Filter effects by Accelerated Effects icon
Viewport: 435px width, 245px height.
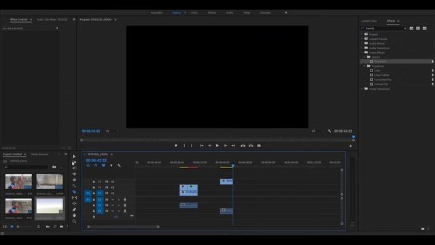tap(411, 29)
